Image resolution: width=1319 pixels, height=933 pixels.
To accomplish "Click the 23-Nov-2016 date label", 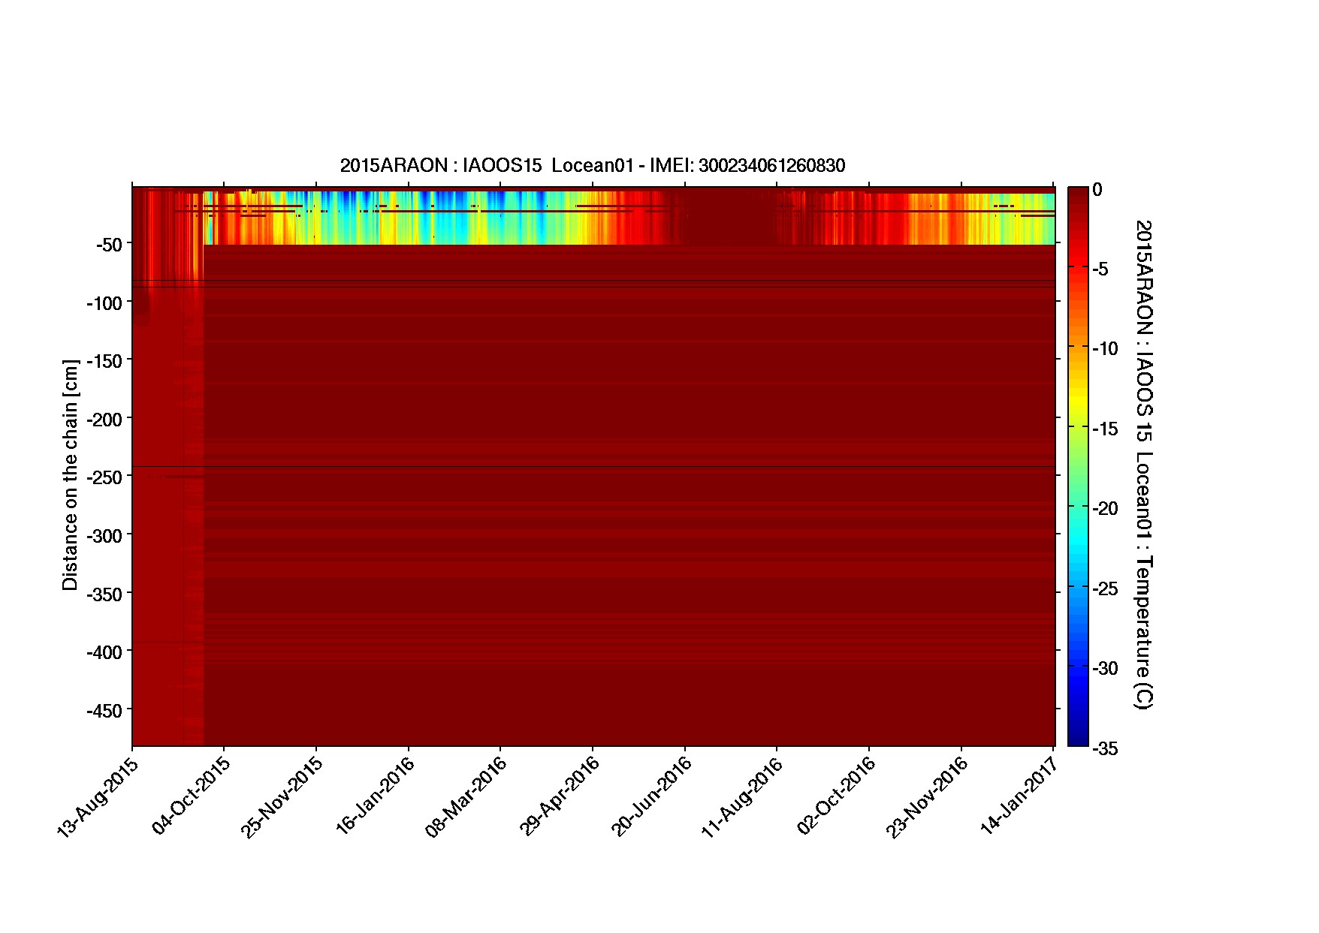I will 928,796.
